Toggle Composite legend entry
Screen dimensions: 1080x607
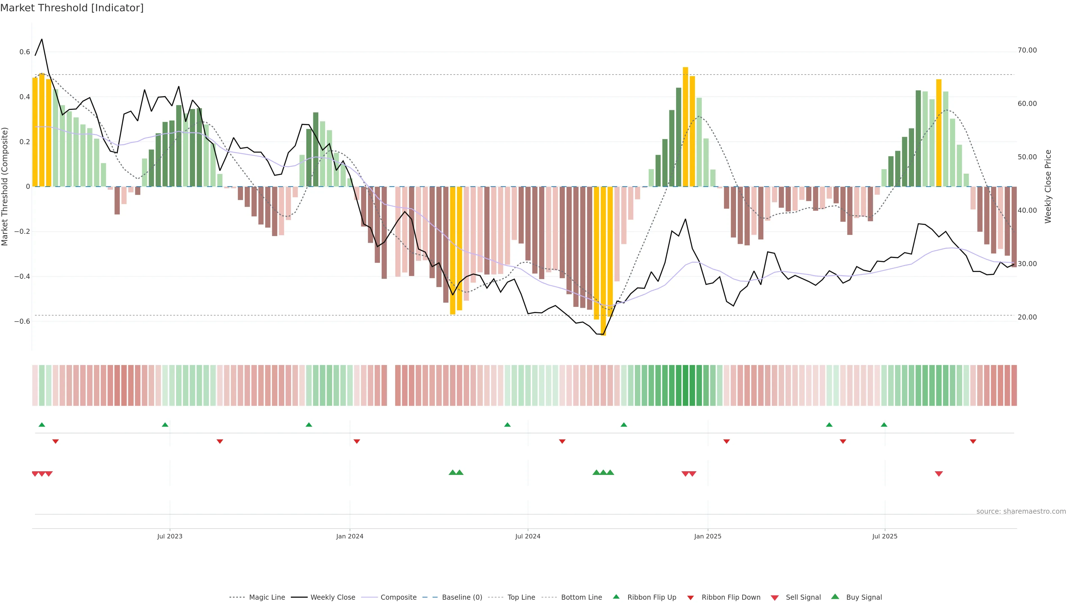[x=398, y=597]
